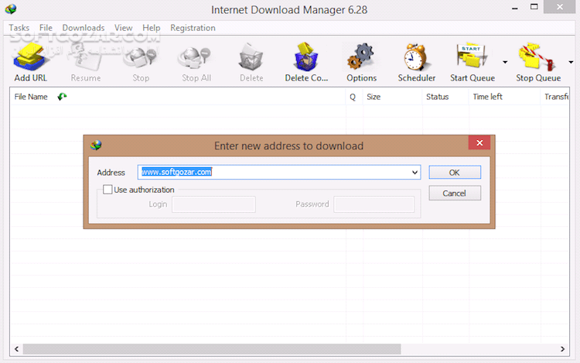The image size is (580, 363).
Task: Open the File menu
Action: [x=46, y=28]
